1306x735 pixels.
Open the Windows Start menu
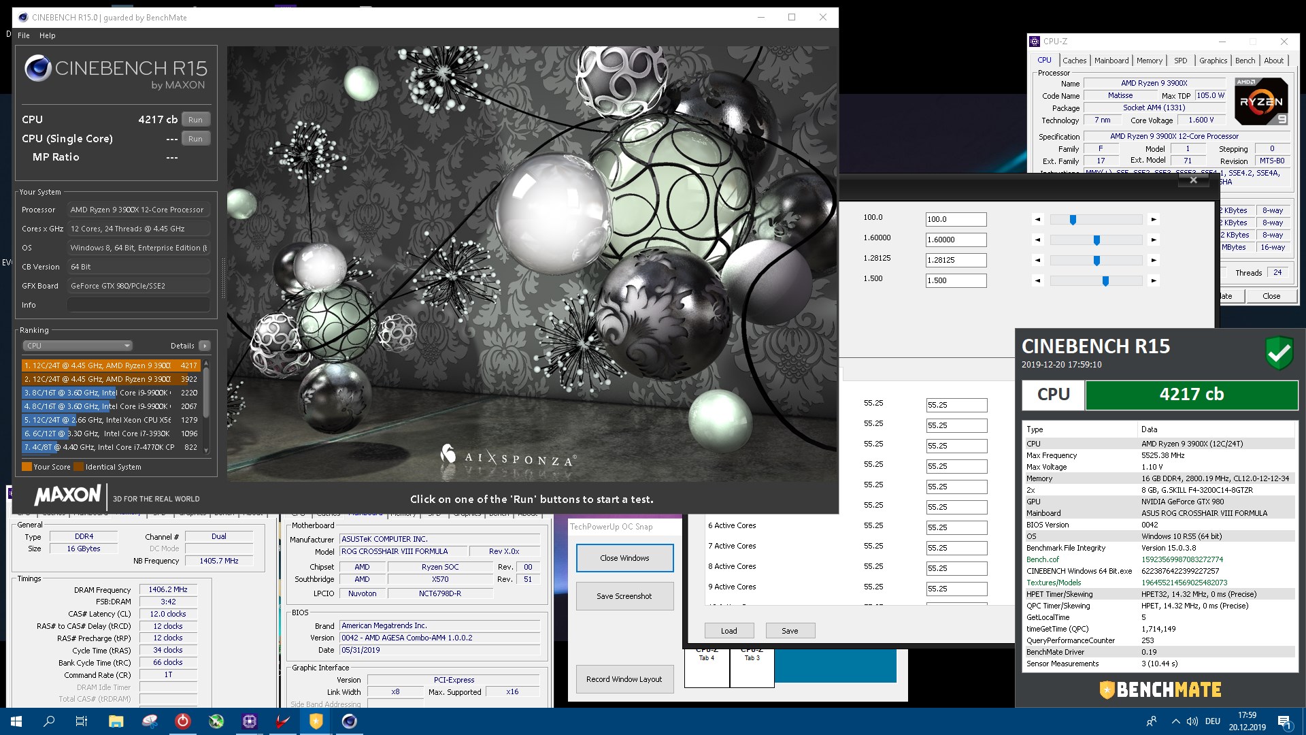coord(16,721)
